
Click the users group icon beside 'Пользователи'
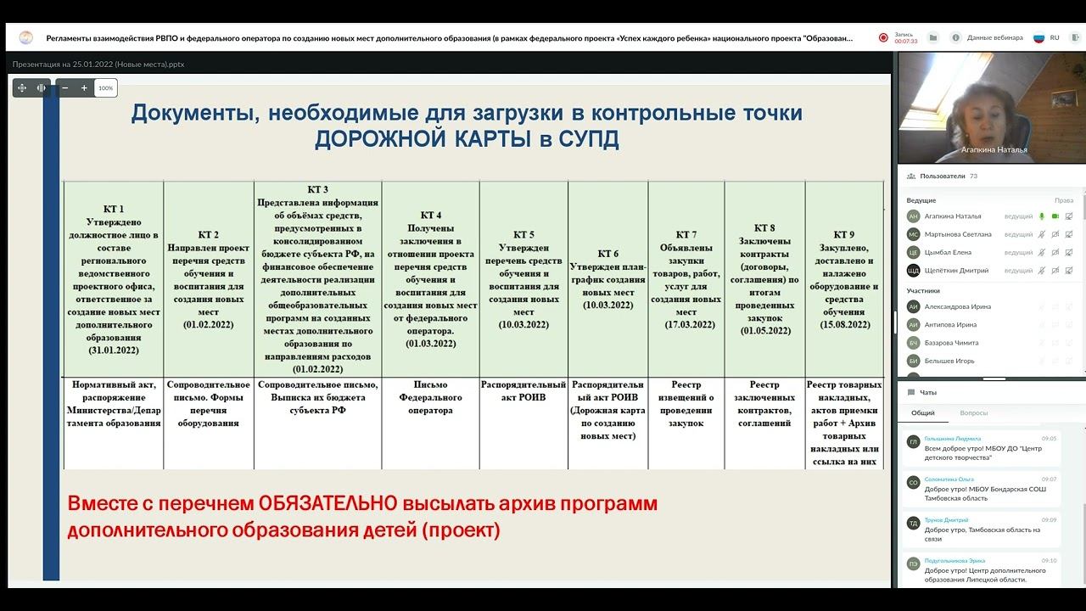click(911, 177)
